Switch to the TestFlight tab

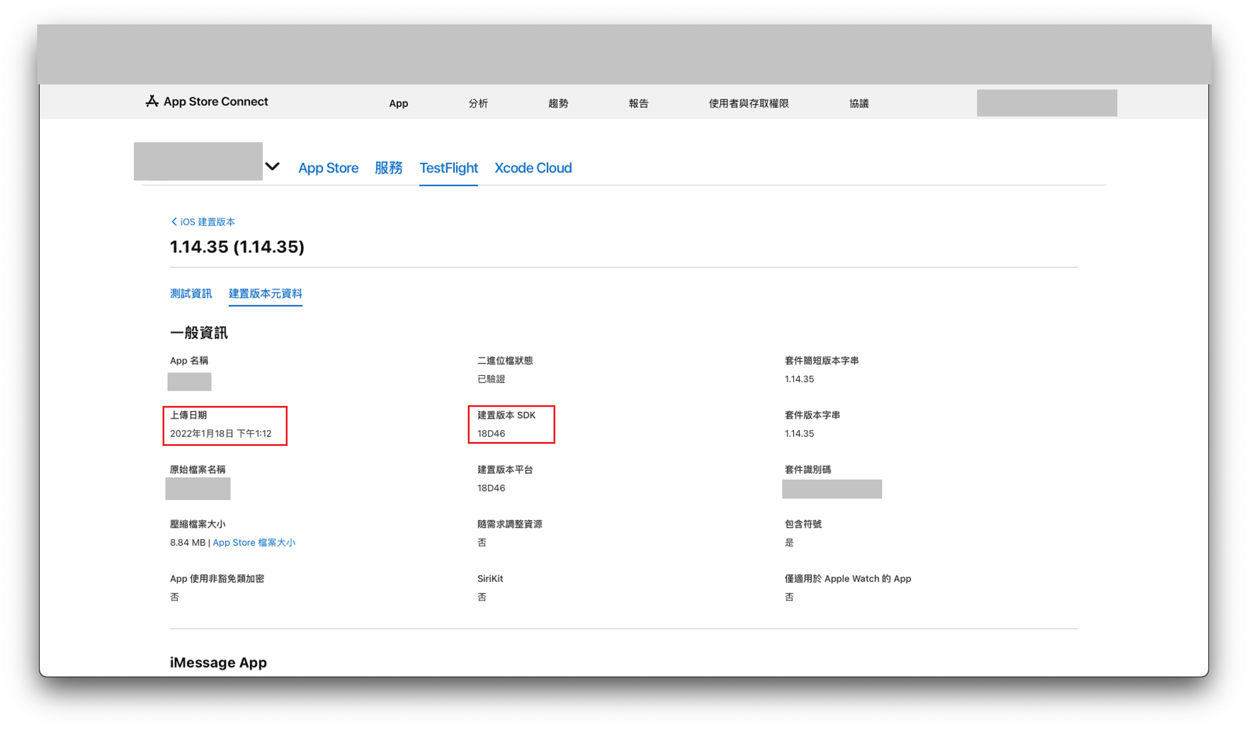(x=447, y=167)
